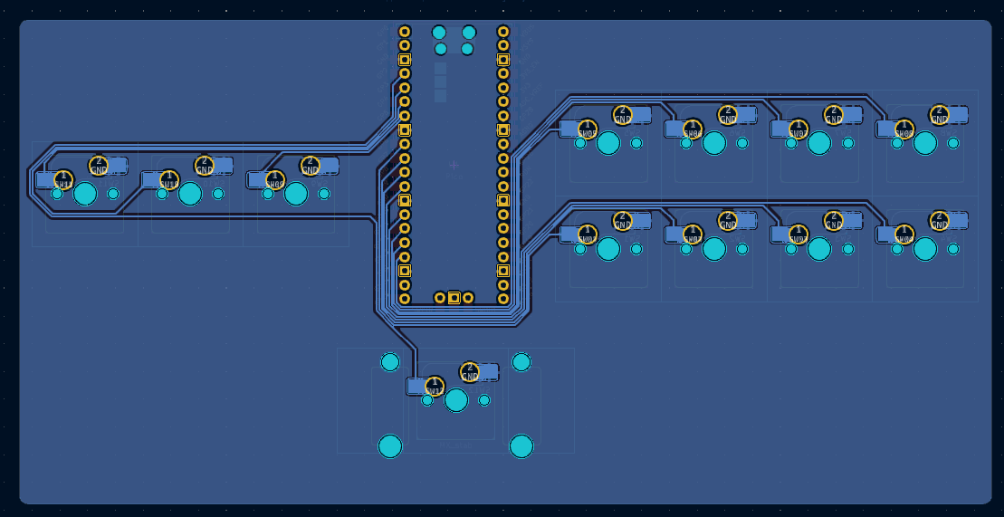Screen dimensions: 1004x517
Task: Select pad 1 of switch SW9
Action: click(x=274, y=179)
